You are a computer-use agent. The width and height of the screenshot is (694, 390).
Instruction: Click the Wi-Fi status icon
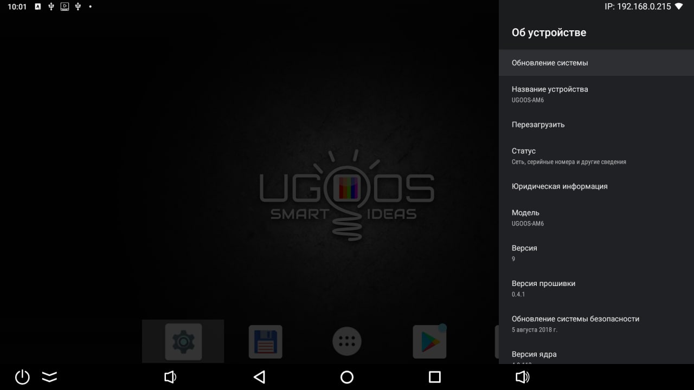pos(679,6)
